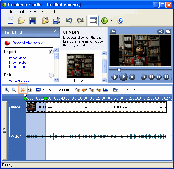This screenshot has width=174, height=169.
Task: Toggle the lock on Audio 1 track
Action: [4, 130]
